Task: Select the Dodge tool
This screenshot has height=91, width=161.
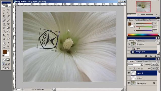Action: point(8,31)
